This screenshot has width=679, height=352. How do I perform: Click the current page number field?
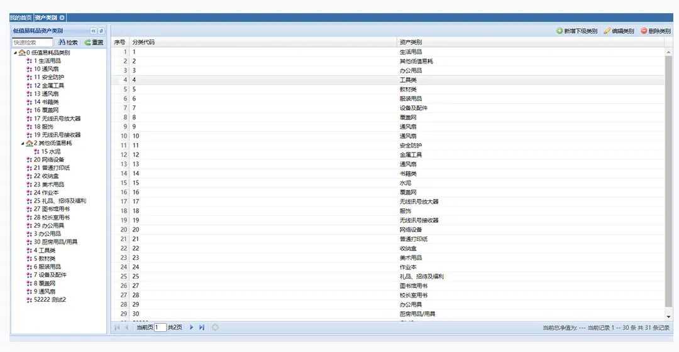[x=160, y=328]
